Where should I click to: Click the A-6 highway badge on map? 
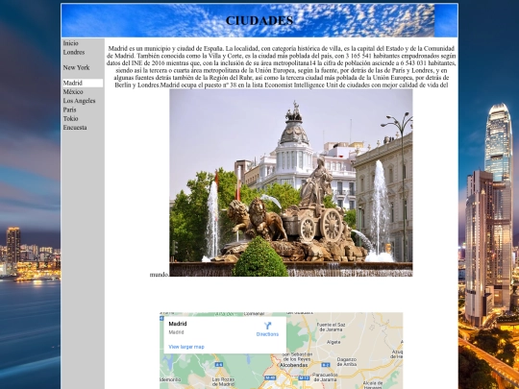219,365
